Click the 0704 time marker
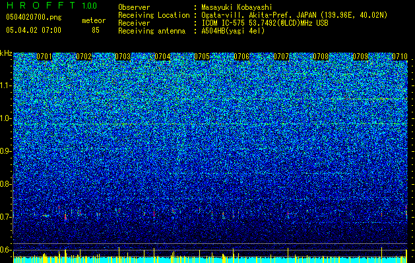 162,57
